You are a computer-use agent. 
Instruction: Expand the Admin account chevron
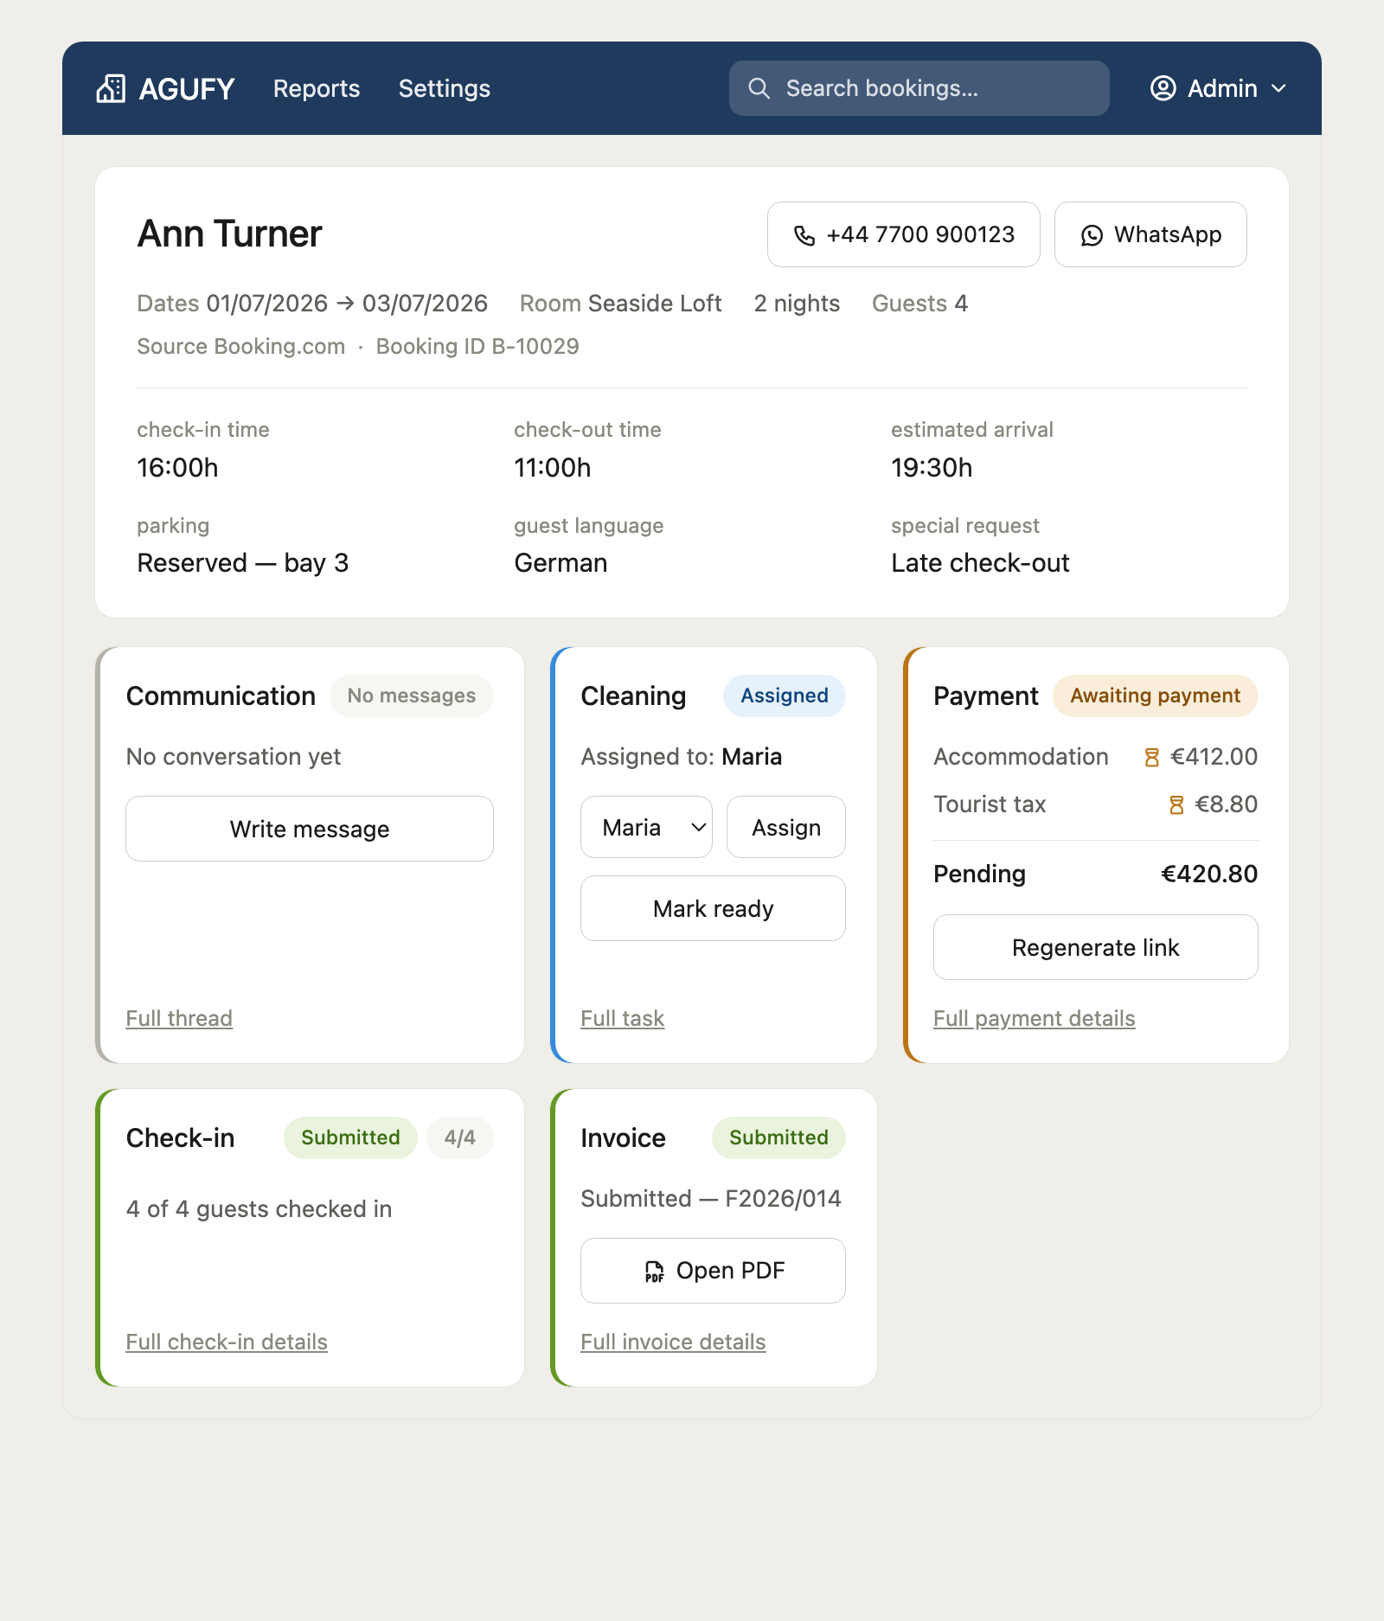click(1278, 88)
